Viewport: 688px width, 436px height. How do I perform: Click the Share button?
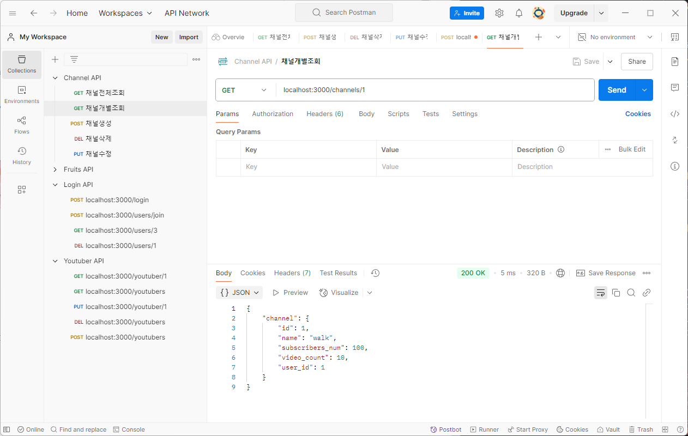click(637, 62)
